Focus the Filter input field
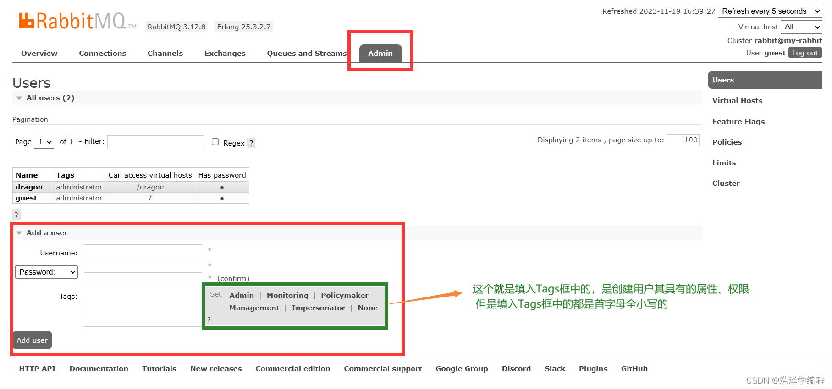This screenshot has height=389, width=832. pyautogui.click(x=155, y=142)
